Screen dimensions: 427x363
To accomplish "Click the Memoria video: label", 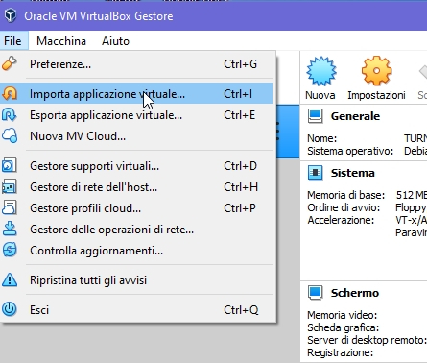I will [343, 315].
